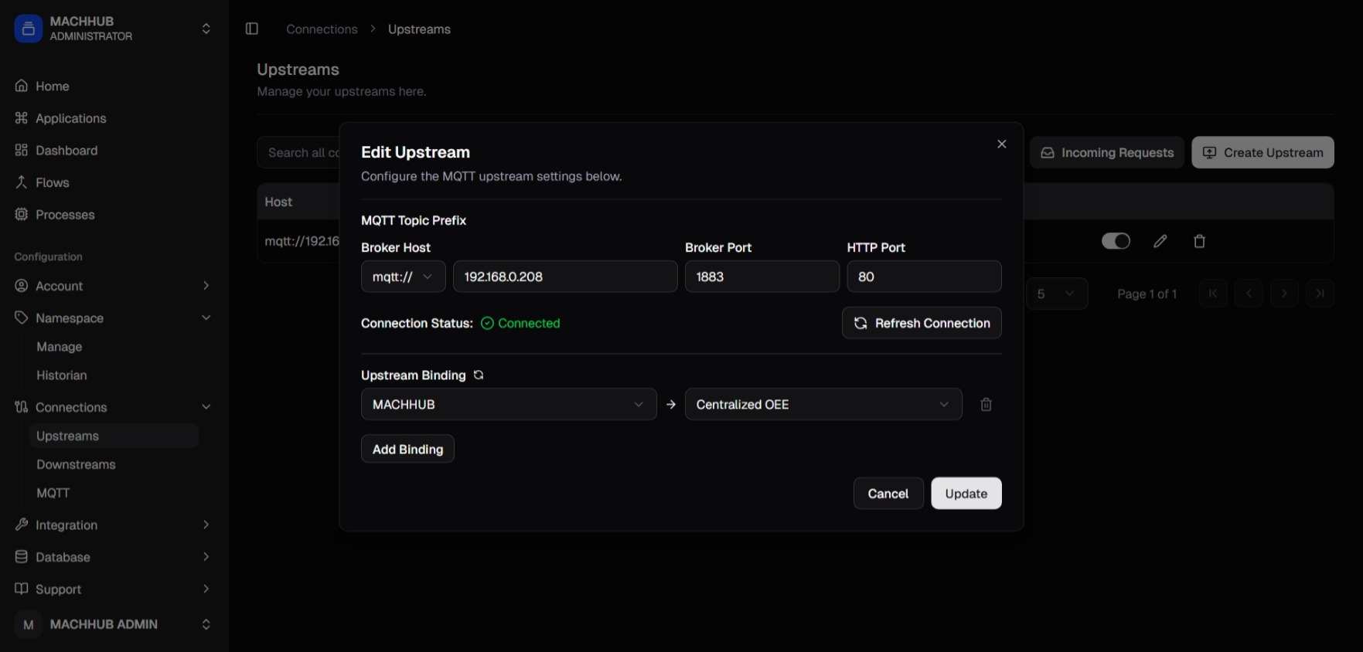
Task: Click the Dashboard layout icon
Action: (x=22, y=150)
